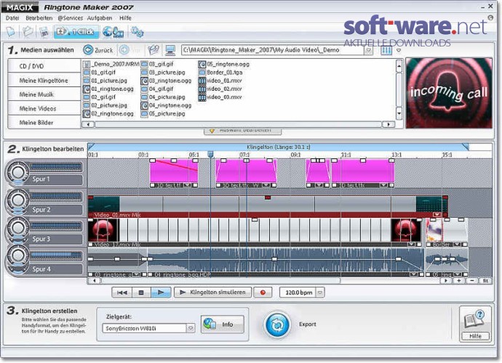Click the play transport button
Screen dimensions: 502x363
click(161, 293)
